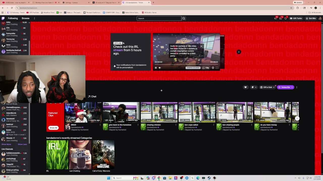This screenshot has width=323, height=181.
Task: Open options menu for BRUH clip
Action: pyautogui.click(x=100, y=125)
